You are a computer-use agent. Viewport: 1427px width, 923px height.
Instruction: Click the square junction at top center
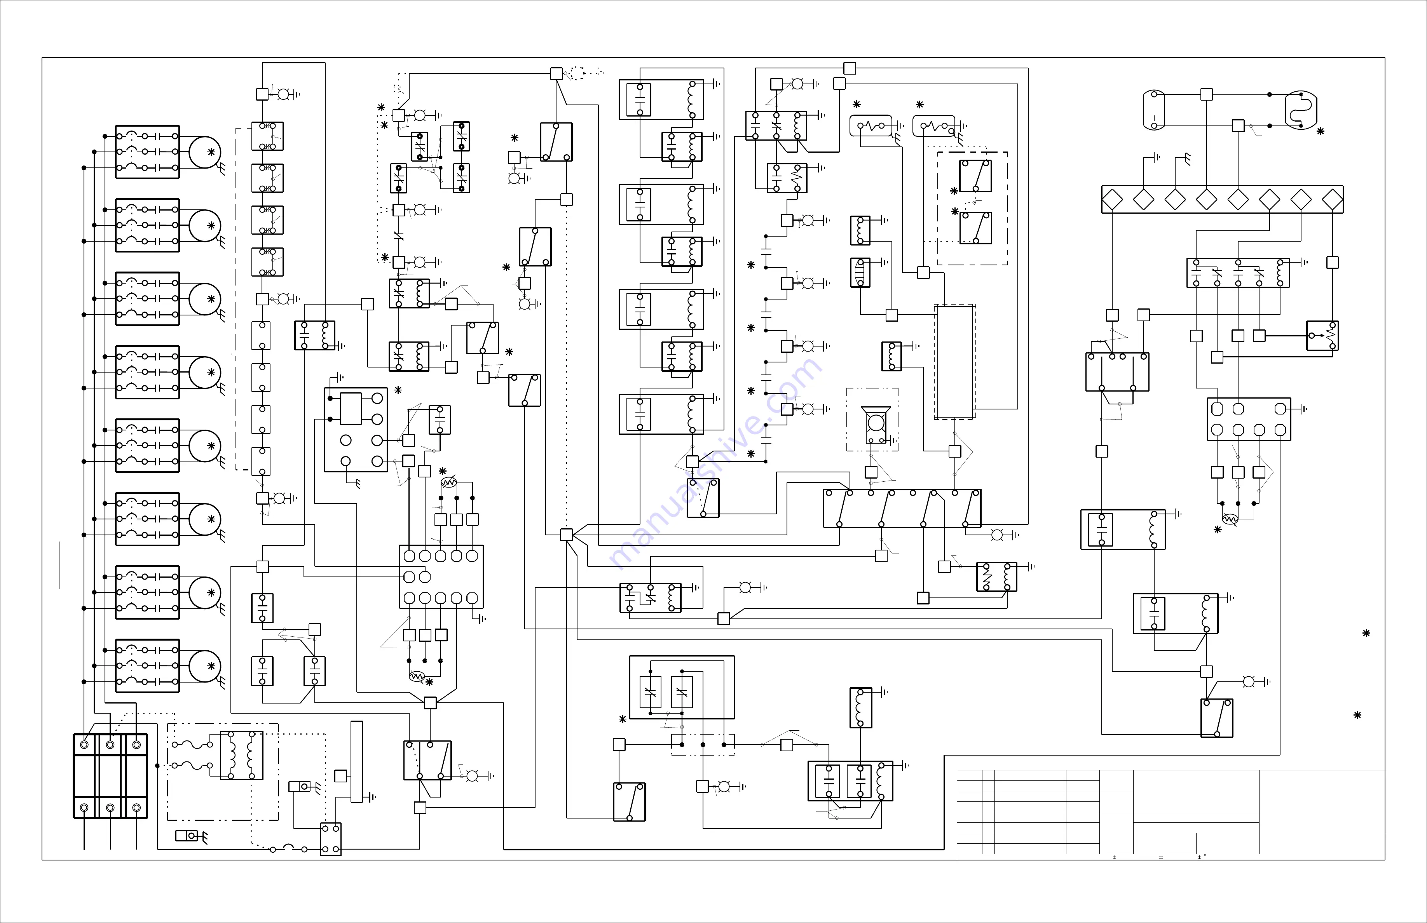[556, 73]
